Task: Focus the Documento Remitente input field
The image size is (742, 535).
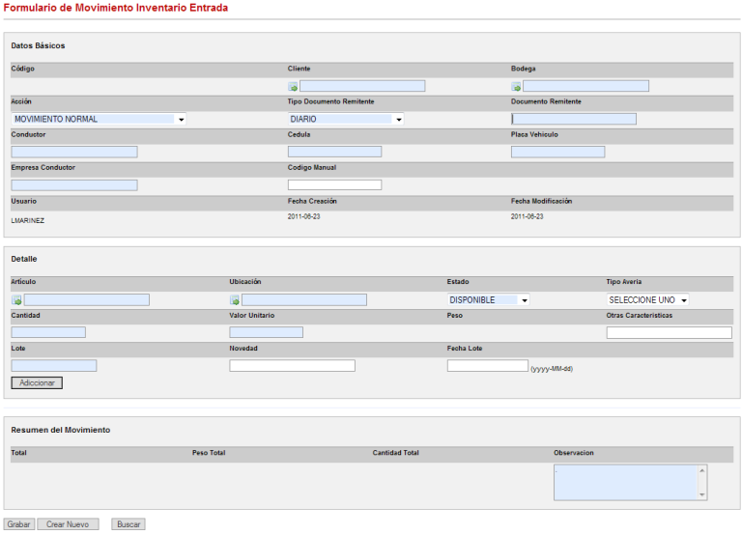Action: pos(573,119)
